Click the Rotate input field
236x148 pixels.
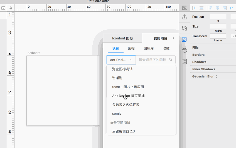pos(218,36)
